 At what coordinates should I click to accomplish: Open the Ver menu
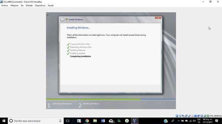[x=22, y=6]
